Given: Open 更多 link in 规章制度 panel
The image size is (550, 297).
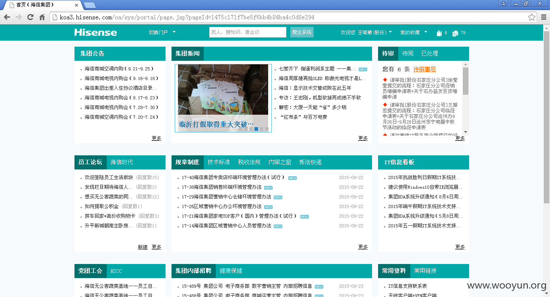Looking at the screenshot, I should 363,247.
